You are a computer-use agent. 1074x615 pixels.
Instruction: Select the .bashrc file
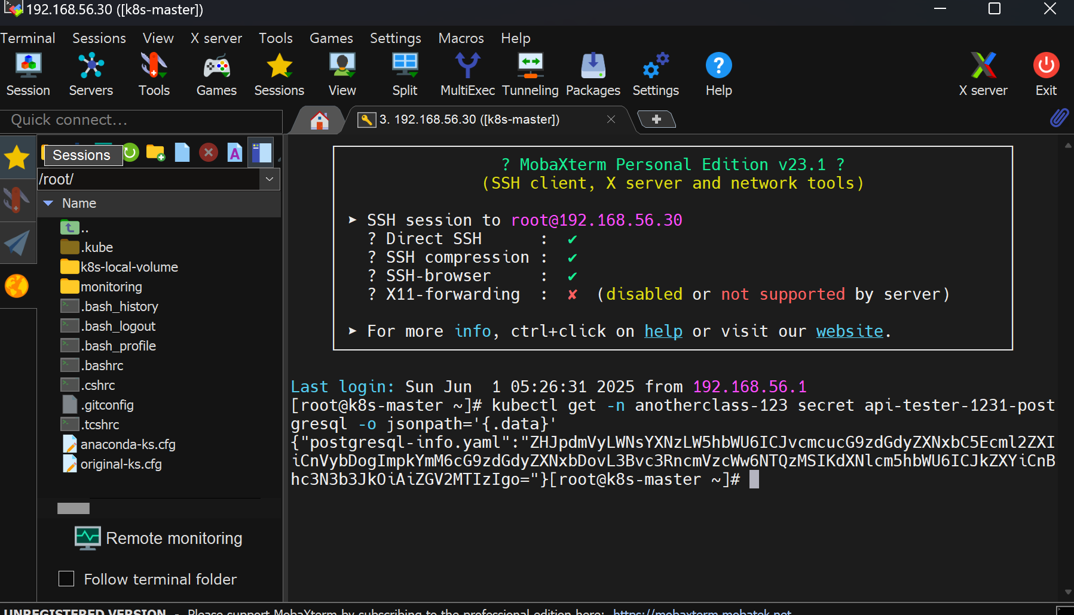pos(93,365)
